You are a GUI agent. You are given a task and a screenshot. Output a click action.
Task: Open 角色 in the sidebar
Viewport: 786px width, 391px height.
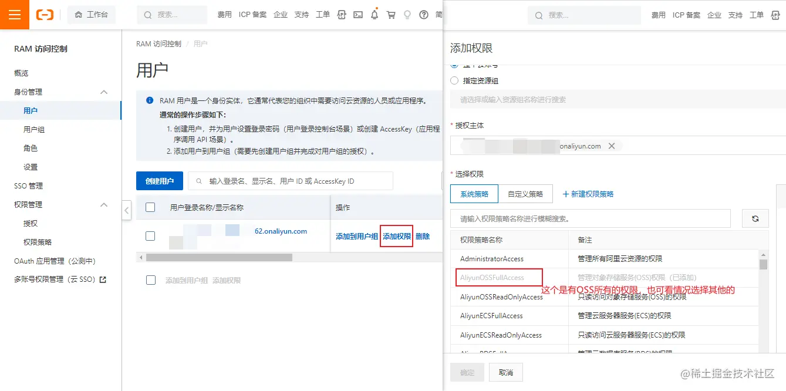[x=31, y=148]
